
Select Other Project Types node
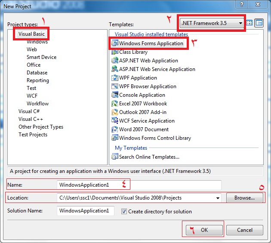click(x=41, y=127)
